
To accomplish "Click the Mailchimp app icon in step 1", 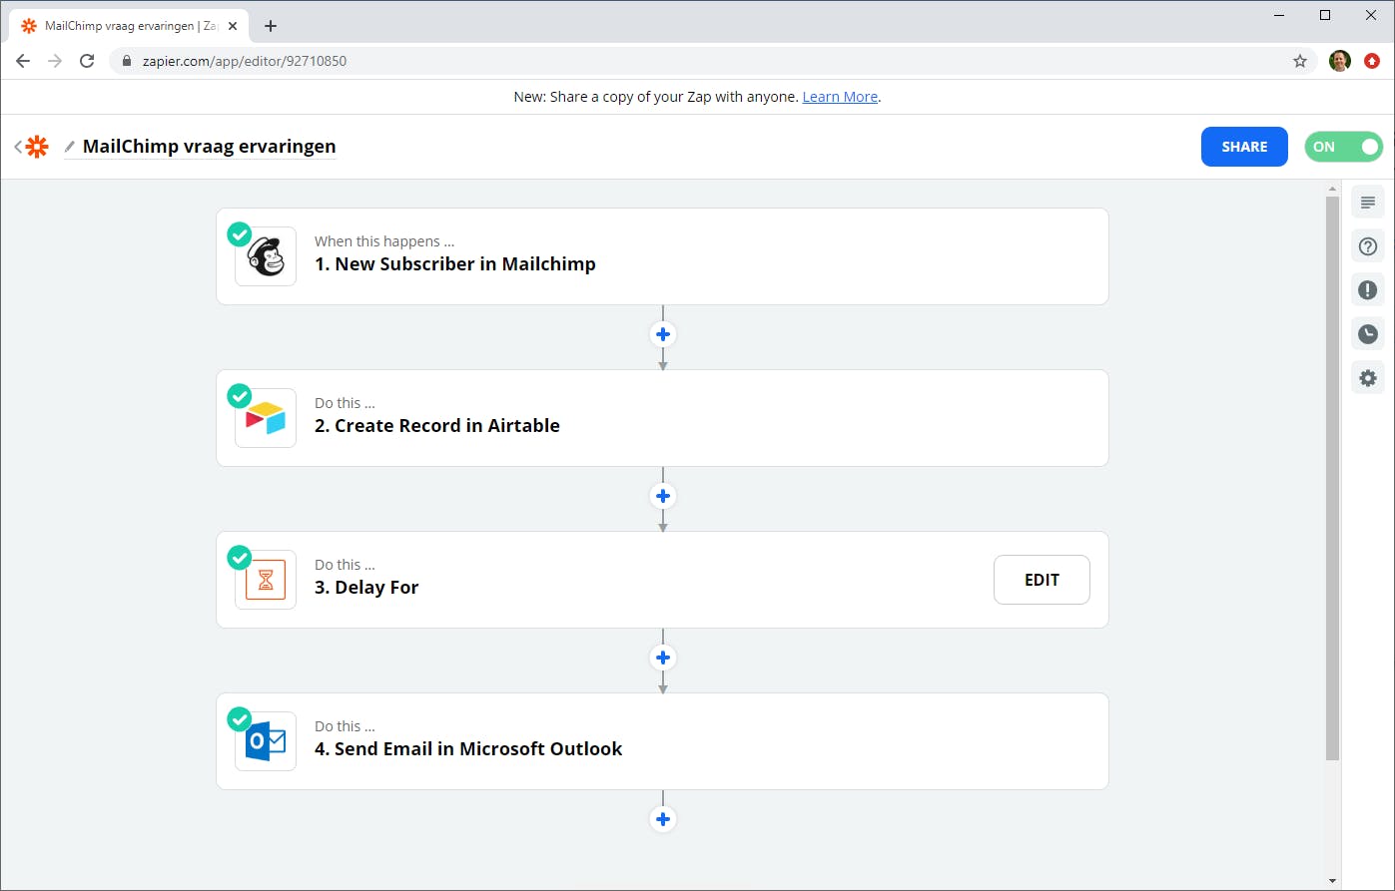I will [266, 256].
